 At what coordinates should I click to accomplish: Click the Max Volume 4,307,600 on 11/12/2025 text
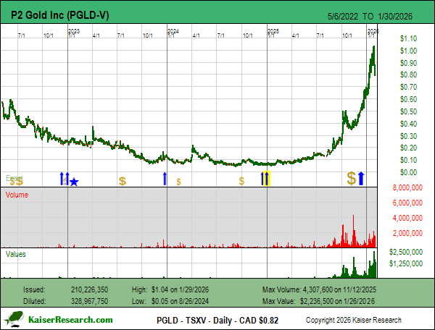319,289
